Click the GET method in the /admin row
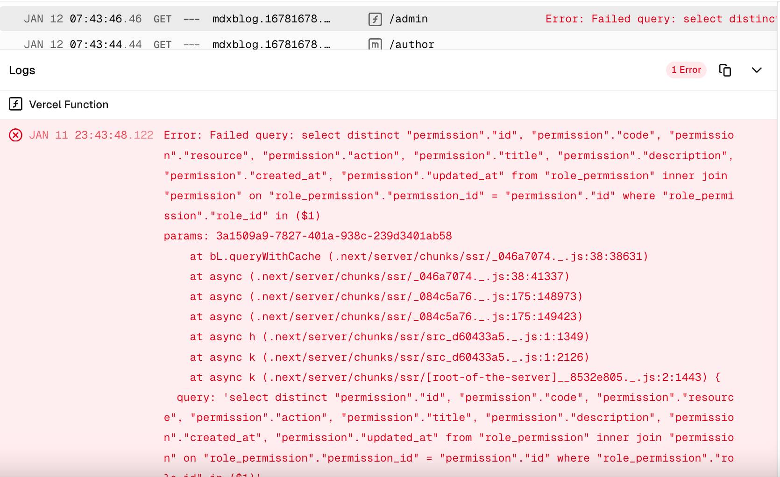Screen dimensions: 780x477 [x=163, y=19]
